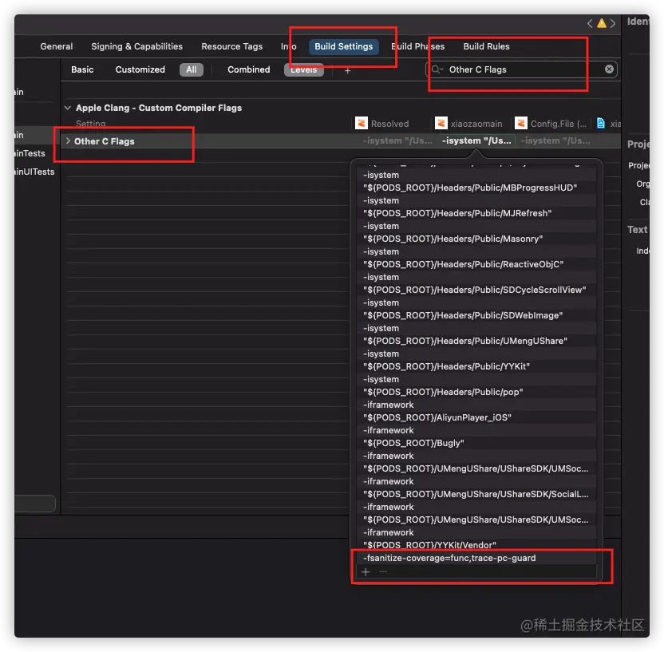Click the search field with Other C Flags
664x652 pixels.
tap(521, 69)
